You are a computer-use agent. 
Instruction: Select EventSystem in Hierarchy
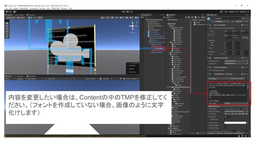(154, 30)
